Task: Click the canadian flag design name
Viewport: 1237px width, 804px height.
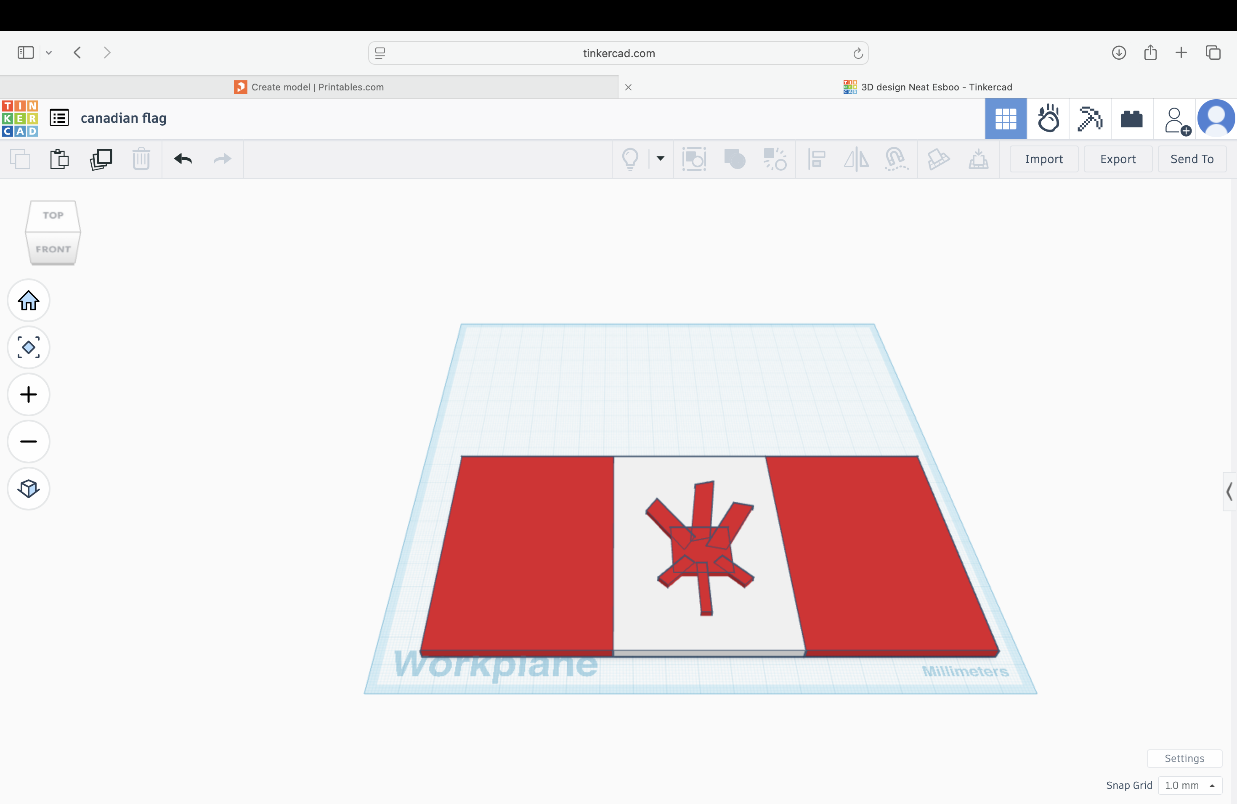Action: pos(124,118)
